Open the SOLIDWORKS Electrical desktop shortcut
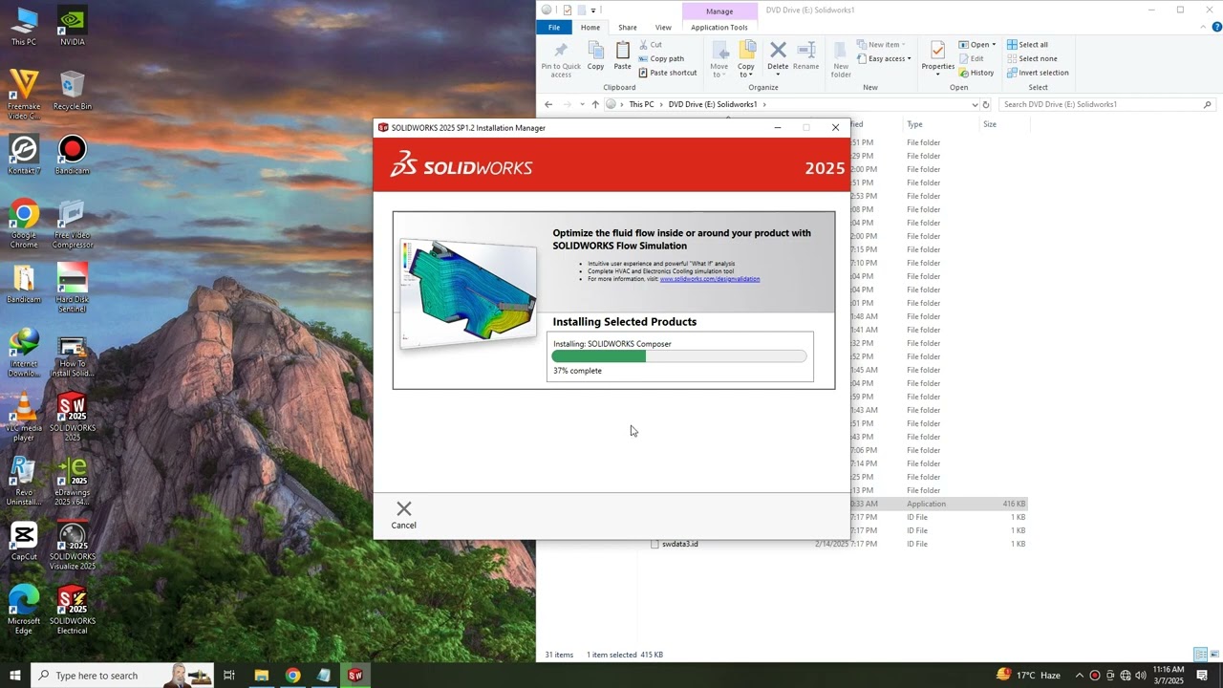1223x688 pixels. coord(73,610)
